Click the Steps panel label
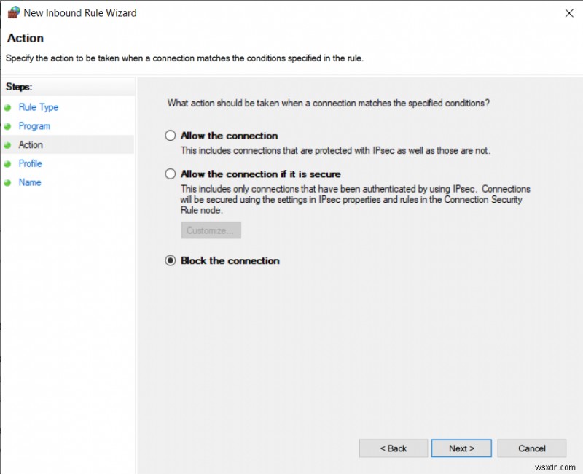The image size is (583, 474). click(x=20, y=86)
